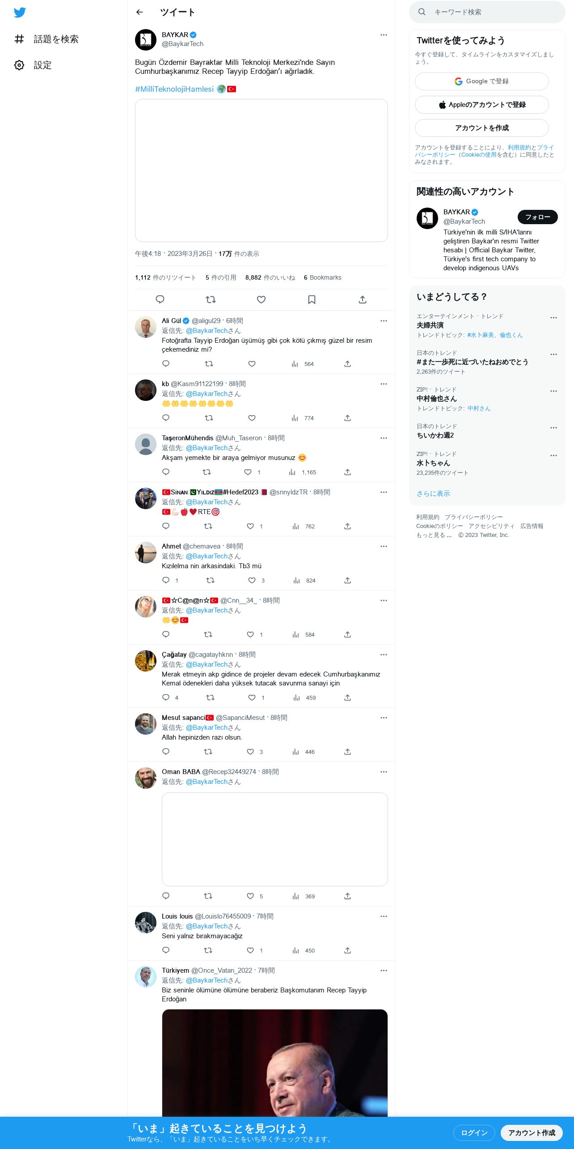Image resolution: width=574 pixels, height=1149 pixels.
Task: Focus the キーワード検索 search field
Action: click(487, 12)
